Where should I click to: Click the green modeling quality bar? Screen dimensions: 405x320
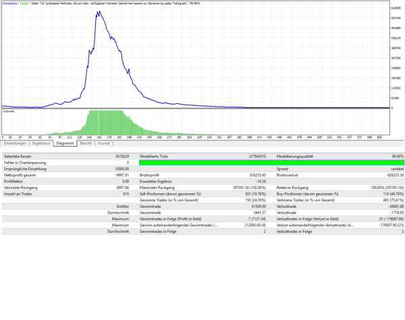271,163
